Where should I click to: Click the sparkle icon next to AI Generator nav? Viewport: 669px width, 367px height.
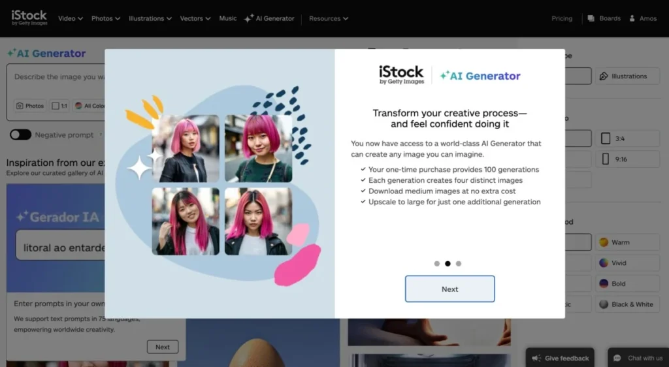[x=249, y=18]
